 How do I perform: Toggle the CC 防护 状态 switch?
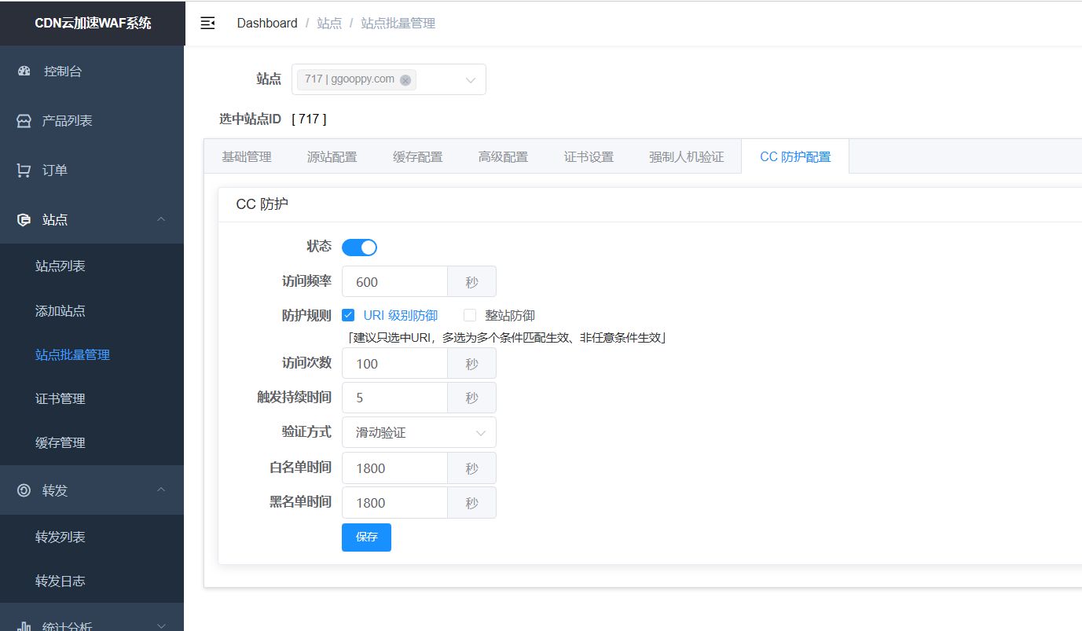(359, 248)
